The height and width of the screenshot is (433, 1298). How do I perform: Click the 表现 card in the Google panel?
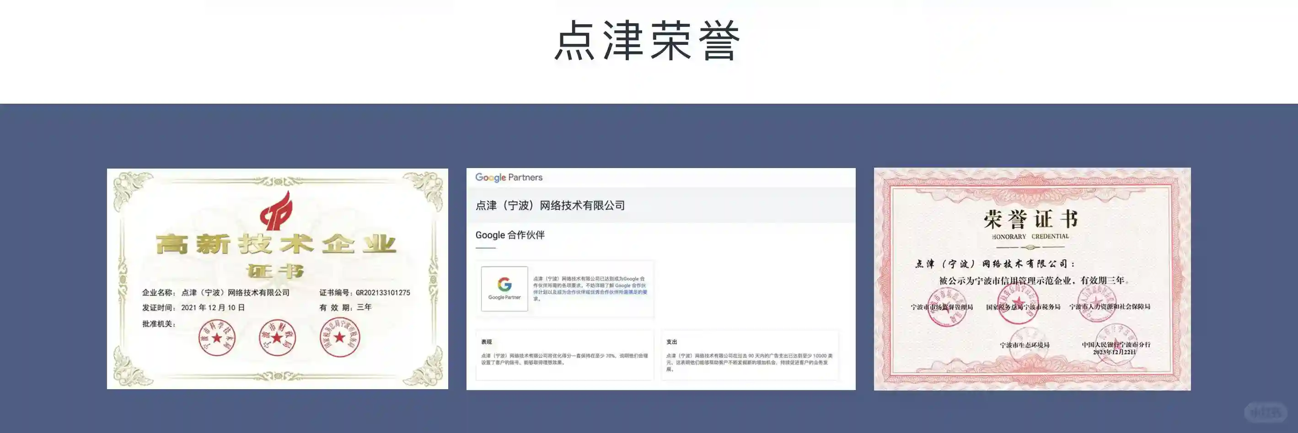coord(564,354)
